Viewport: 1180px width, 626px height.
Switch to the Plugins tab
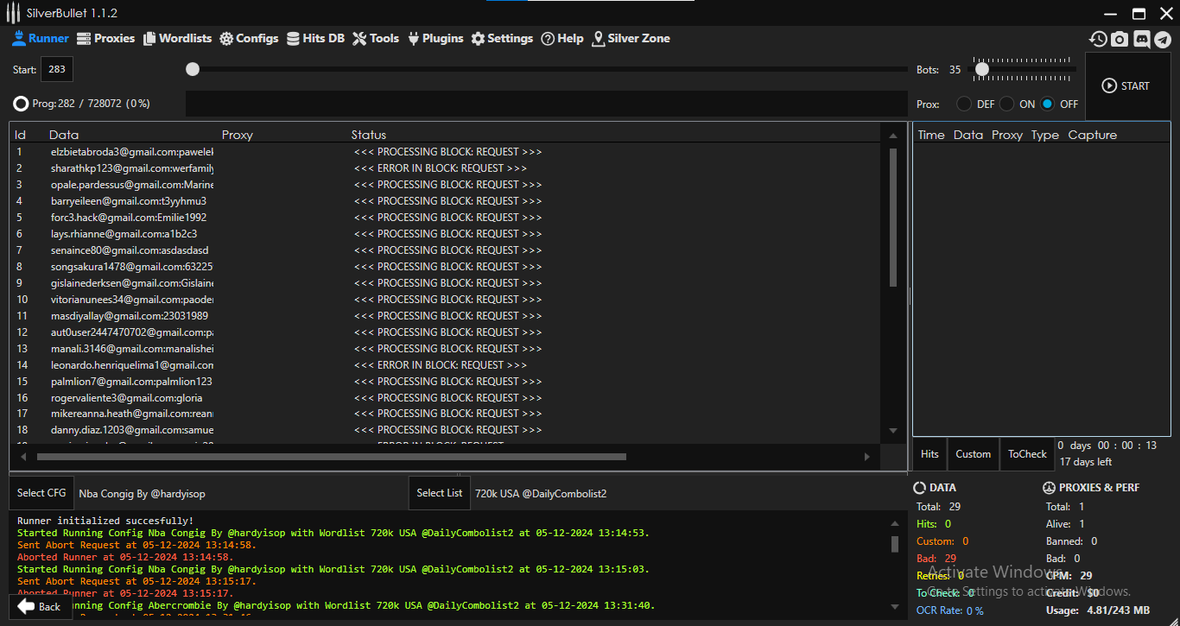pyautogui.click(x=435, y=38)
